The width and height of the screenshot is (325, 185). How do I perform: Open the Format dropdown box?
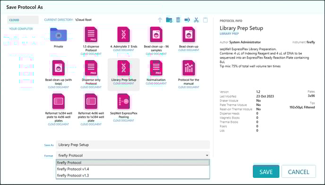(133, 155)
